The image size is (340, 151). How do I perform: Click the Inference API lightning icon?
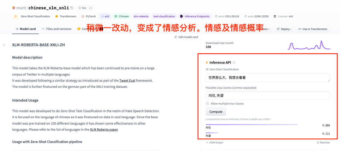(207, 63)
